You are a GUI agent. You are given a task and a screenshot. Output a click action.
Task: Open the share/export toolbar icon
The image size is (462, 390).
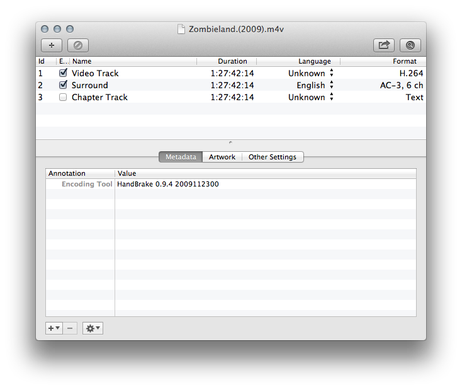click(384, 45)
